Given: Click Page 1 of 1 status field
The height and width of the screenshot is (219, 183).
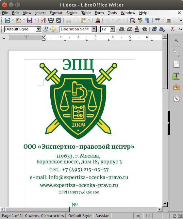Looking at the screenshot, I should pos(12,216).
